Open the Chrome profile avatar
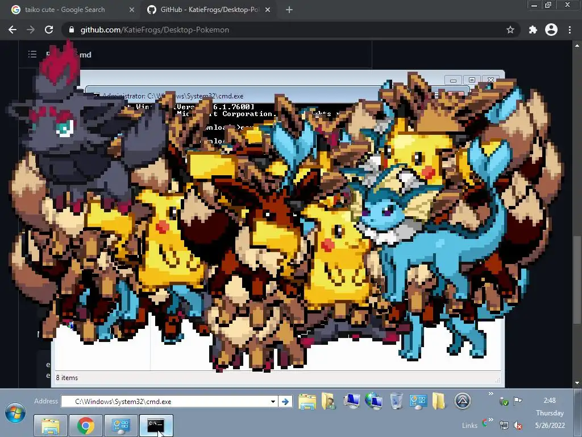The width and height of the screenshot is (582, 437). coord(551,30)
